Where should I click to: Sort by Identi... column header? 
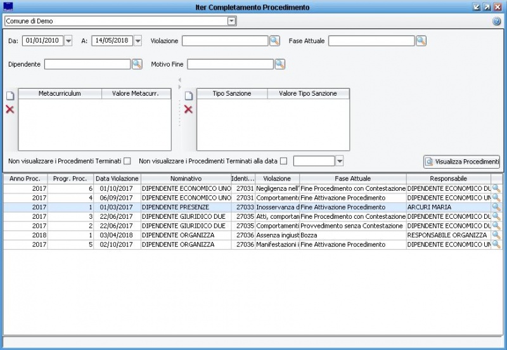[x=243, y=179]
